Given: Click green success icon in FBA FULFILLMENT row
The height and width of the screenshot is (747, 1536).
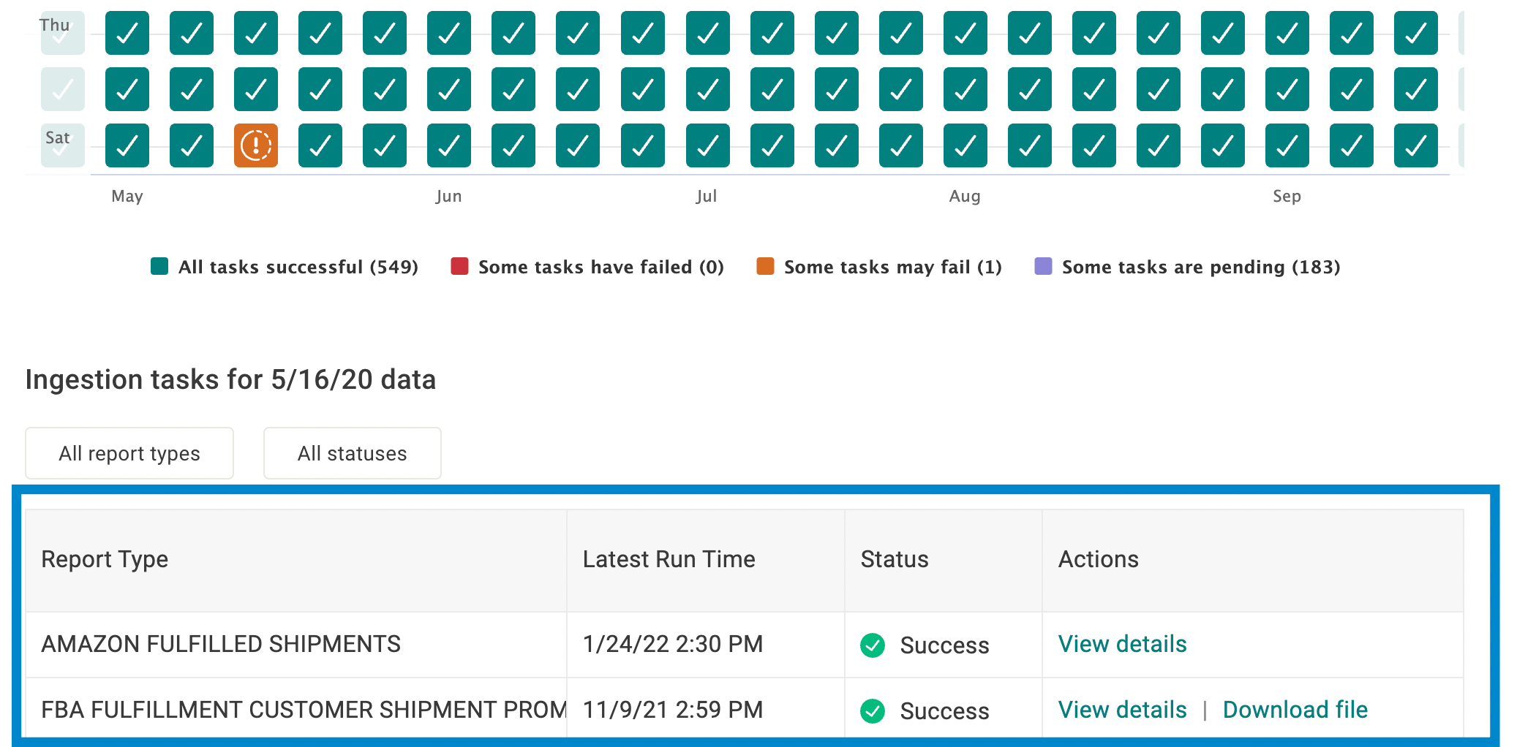Looking at the screenshot, I should tap(873, 711).
